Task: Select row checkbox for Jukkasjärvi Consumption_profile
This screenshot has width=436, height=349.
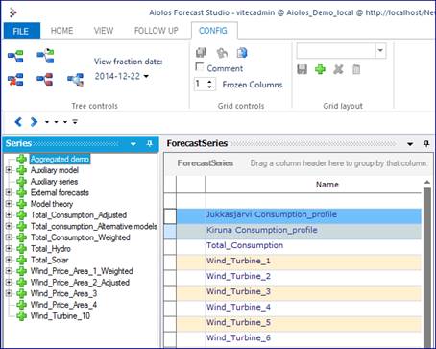Action: pyautogui.click(x=170, y=216)
